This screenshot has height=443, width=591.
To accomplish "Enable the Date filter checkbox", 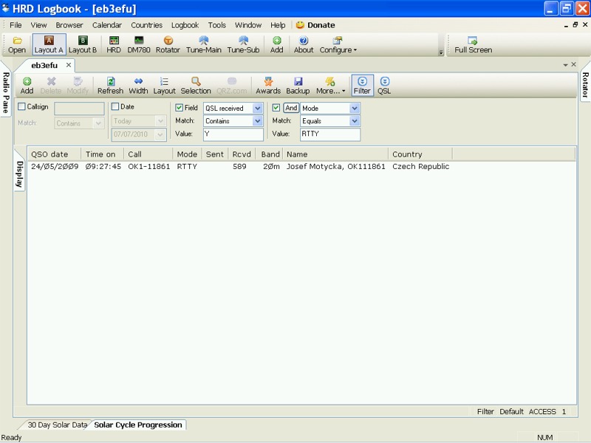I will pos(115,106).
